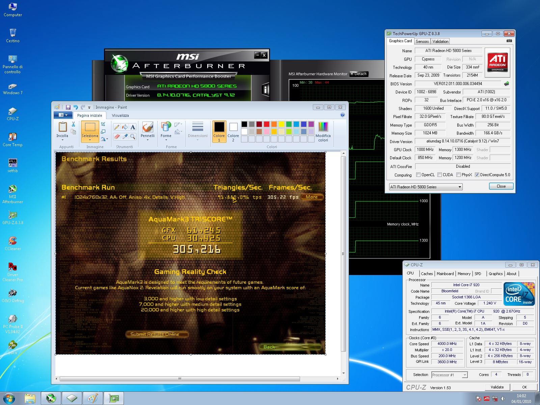Pick the yellow color swatch in Paint palette

[281, 124]
